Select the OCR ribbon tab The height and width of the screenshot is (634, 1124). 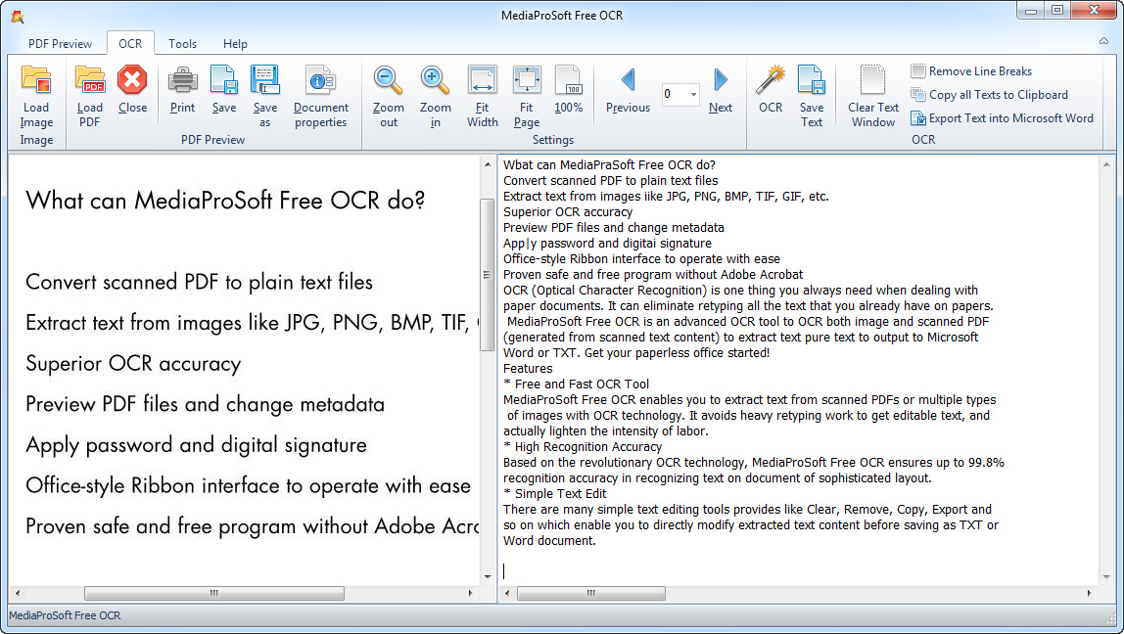tap(130, 44)
